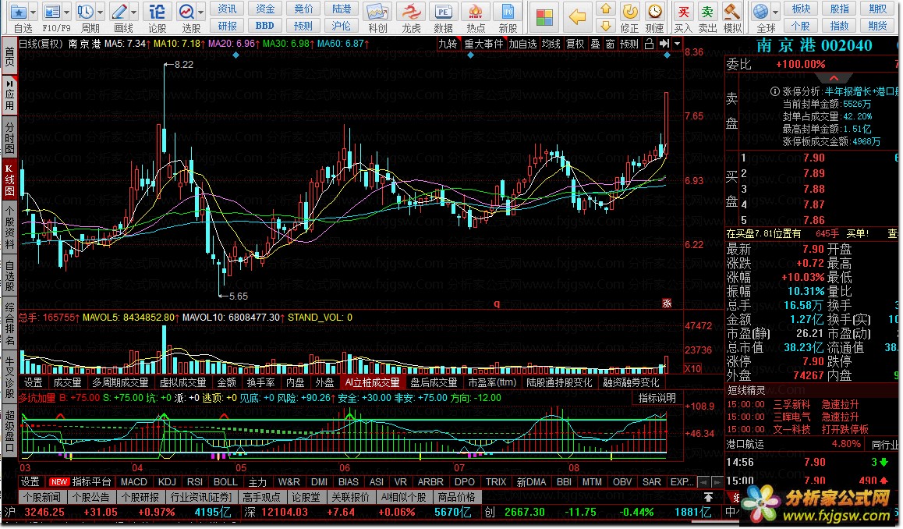
Task: Click the skip-to-end arrow icon on chart bar
Action: click(664, 44)
